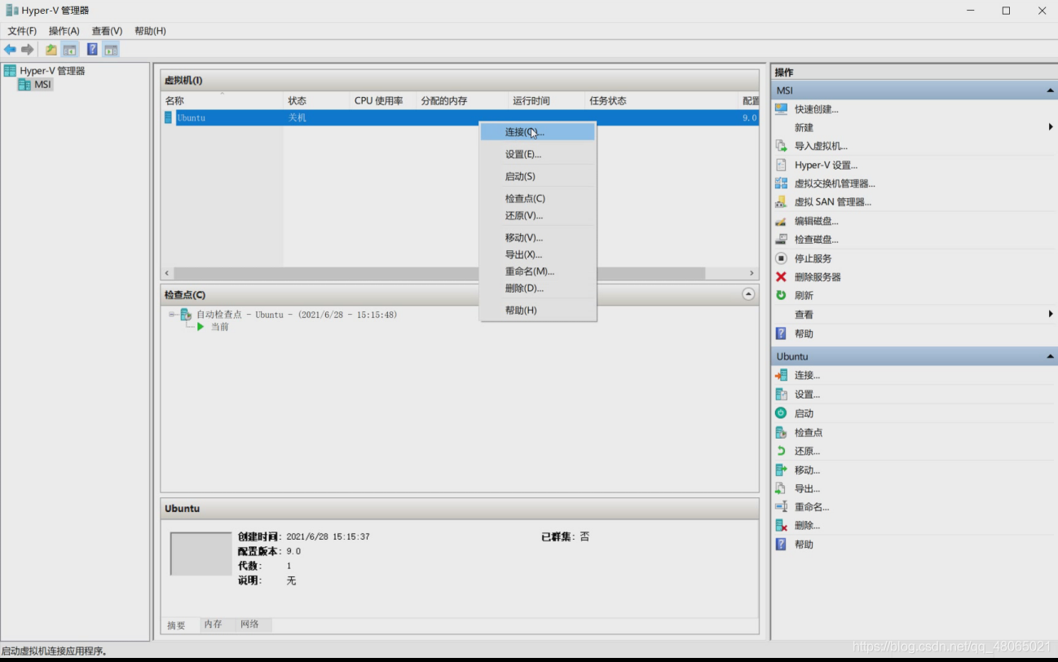This screenshot has height=662, width=1058.
Task: Choose 删除(D) in the context menu
Action: [537, 288]
